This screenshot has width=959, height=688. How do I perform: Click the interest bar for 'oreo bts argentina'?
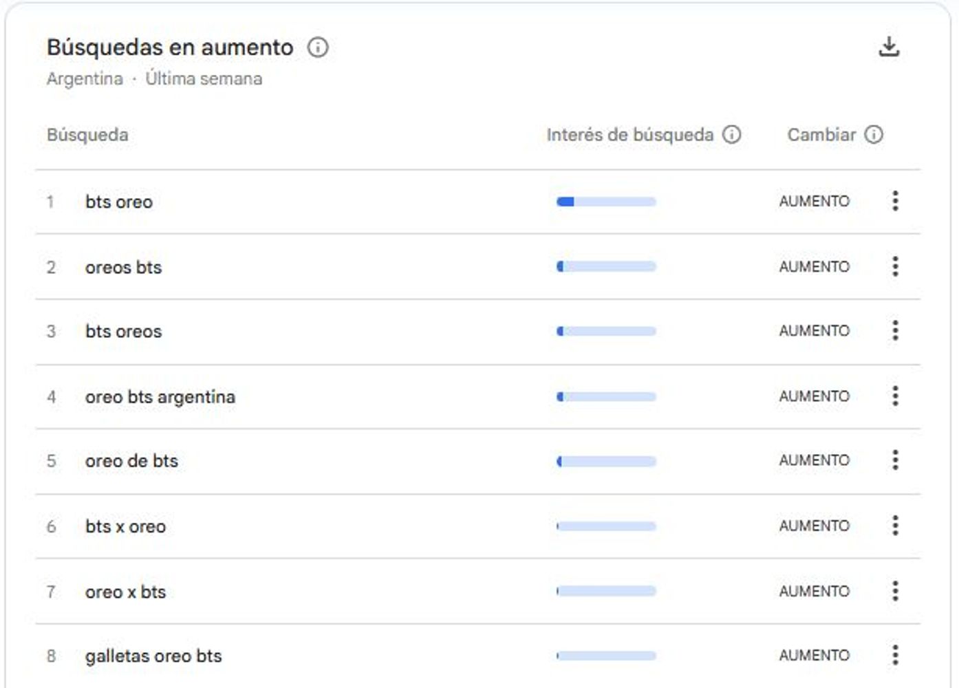tap(606, 397)
